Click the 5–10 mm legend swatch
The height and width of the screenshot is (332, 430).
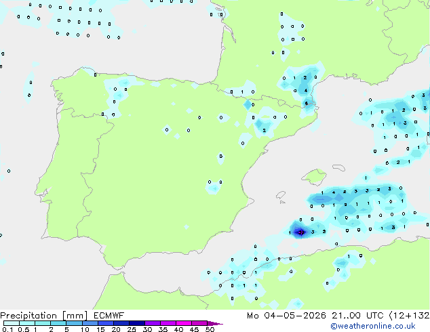pyautogui.click(x=74, y=323)
